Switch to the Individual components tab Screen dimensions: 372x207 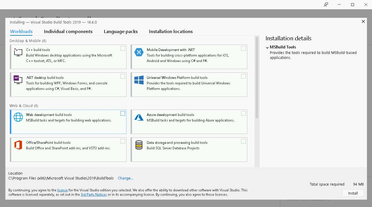pos(68,31)
